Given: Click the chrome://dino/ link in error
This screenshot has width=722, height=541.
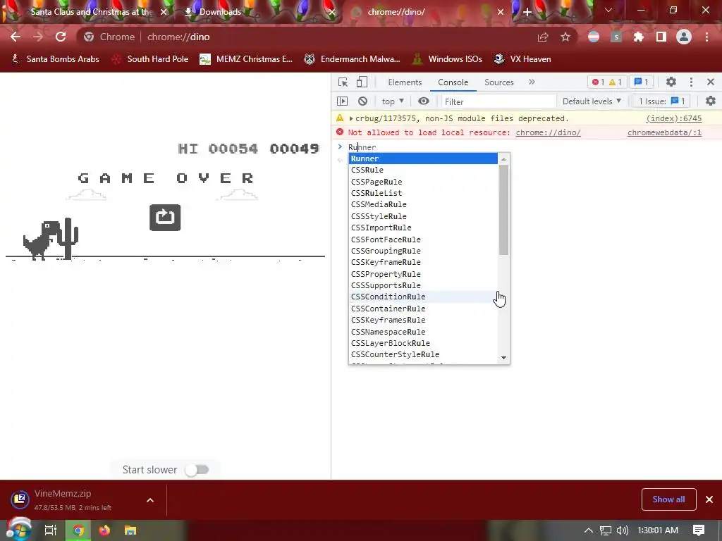Looking at the screenshot, I should [548, 132].
